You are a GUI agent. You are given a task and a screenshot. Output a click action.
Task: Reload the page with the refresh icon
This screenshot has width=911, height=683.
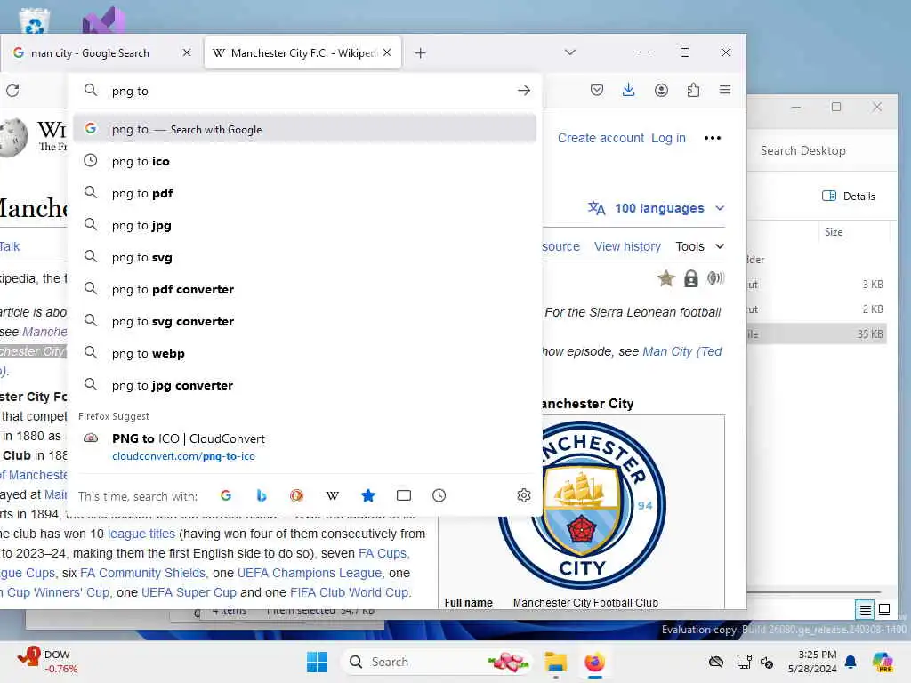tap(12, 91)
